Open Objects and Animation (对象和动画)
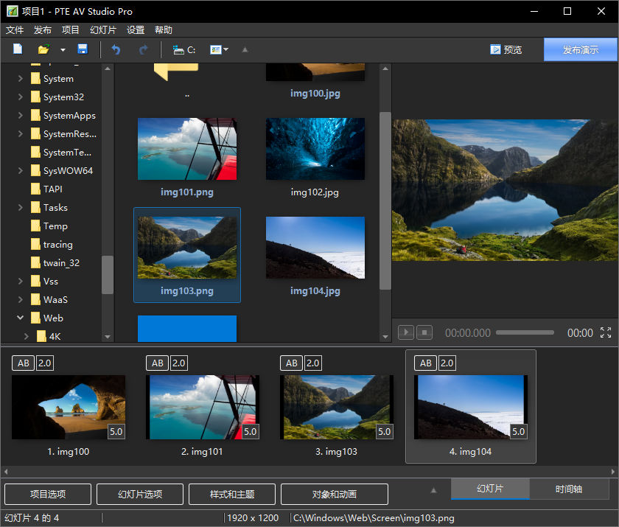 [x=335, y=494]
